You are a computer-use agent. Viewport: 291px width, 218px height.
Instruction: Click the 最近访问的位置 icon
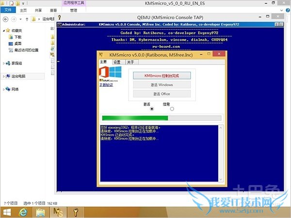11,50
